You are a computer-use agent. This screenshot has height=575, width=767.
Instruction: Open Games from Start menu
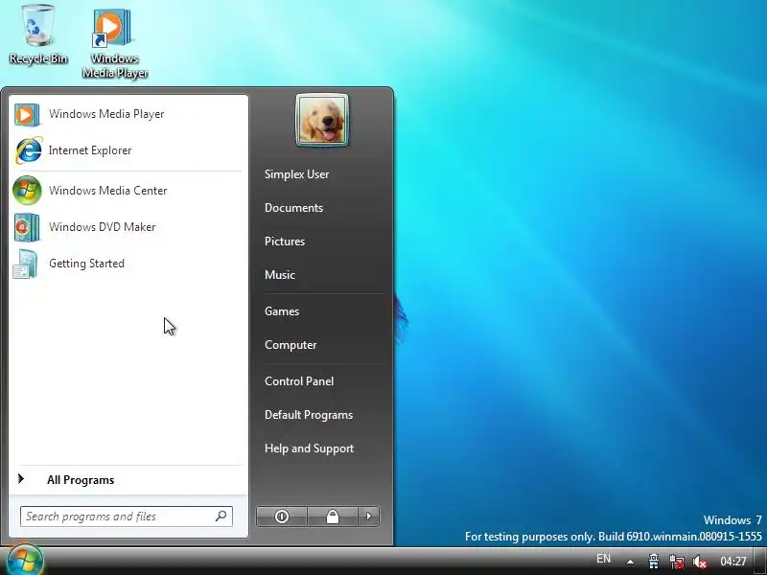pyautogui.click(x=282, y=311)
